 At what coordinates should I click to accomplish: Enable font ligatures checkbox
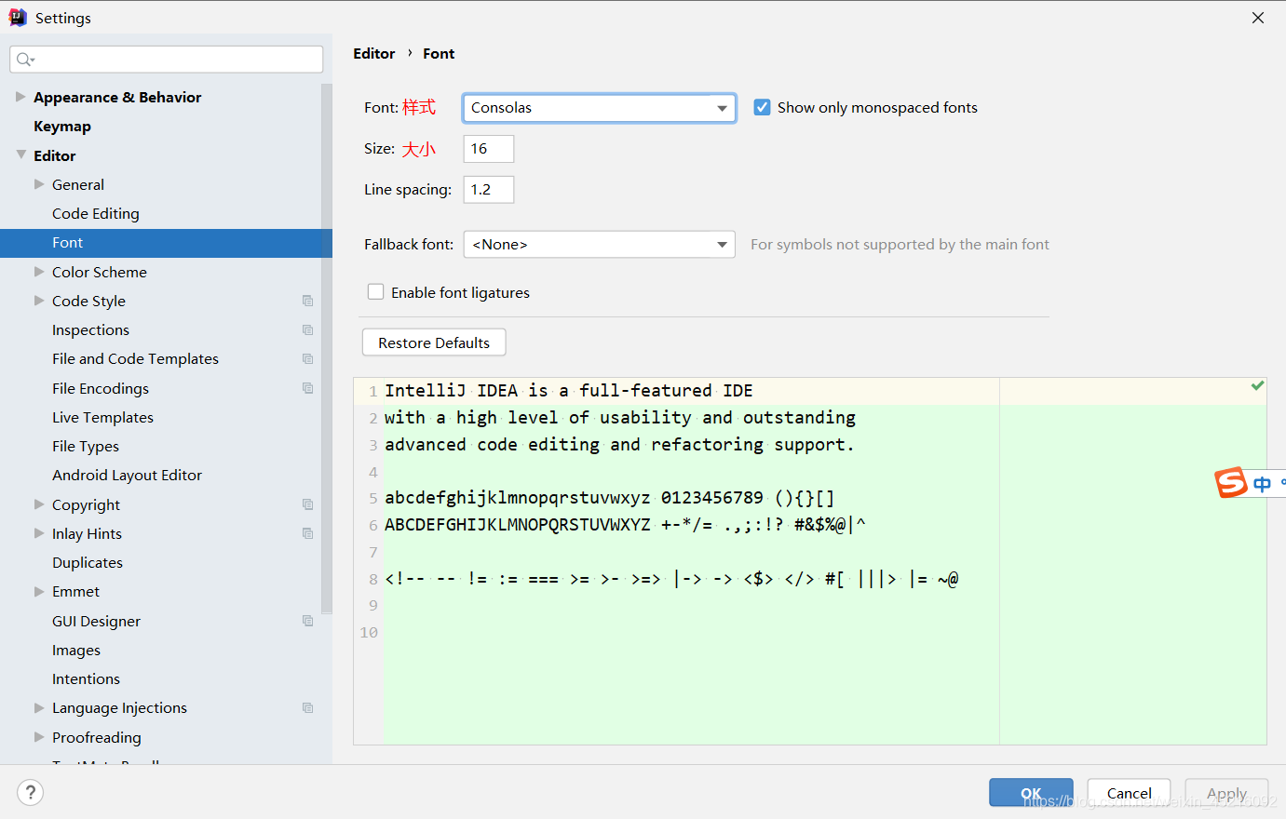pyautogui.click(x=376, y=292)
